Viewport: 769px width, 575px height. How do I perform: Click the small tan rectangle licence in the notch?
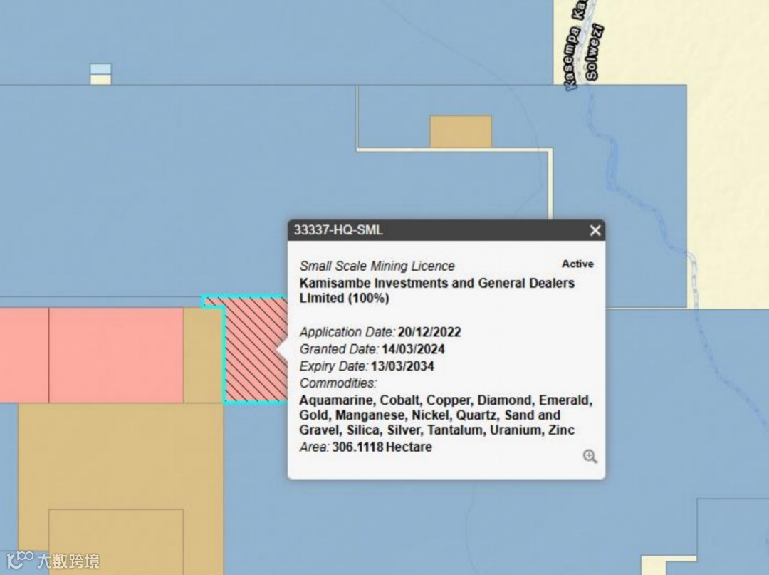point(461,132)
